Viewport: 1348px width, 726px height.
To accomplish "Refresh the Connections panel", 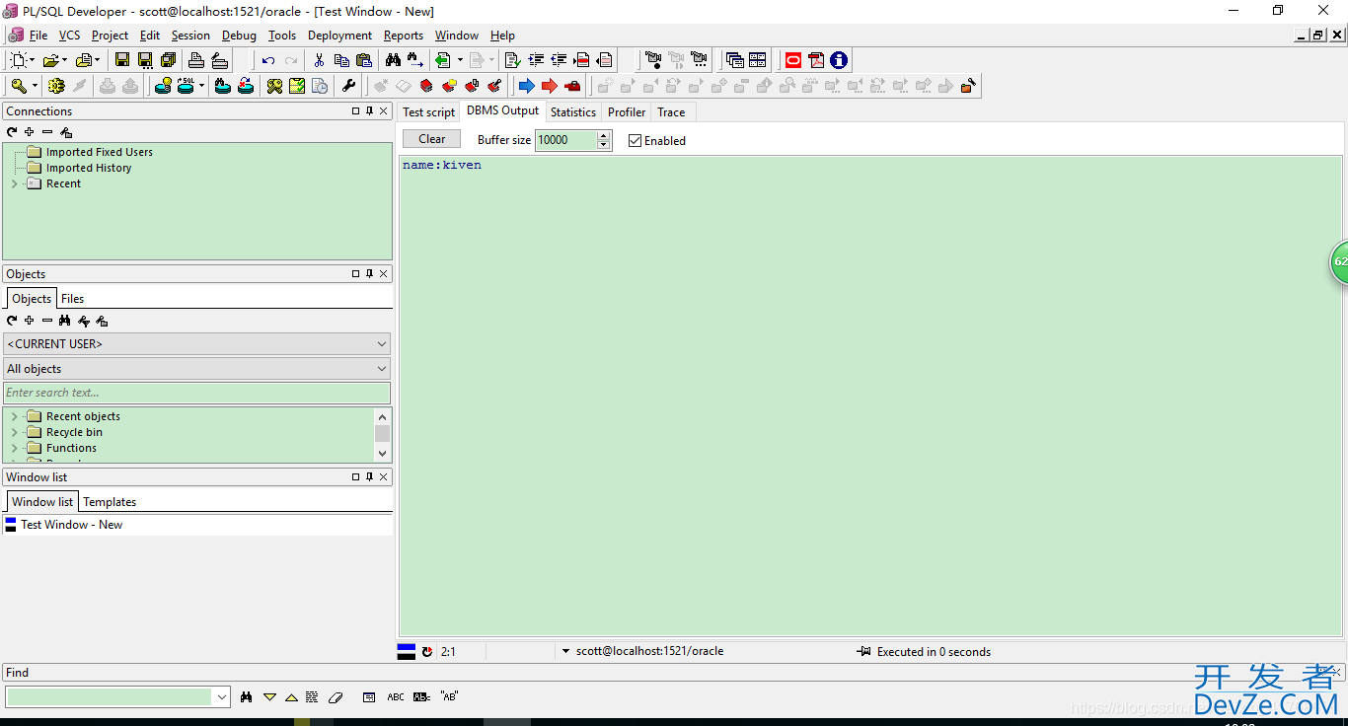I will point(12,132).
